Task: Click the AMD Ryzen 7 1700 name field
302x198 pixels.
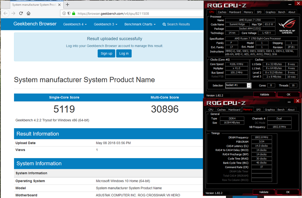Action: (250, 20)
